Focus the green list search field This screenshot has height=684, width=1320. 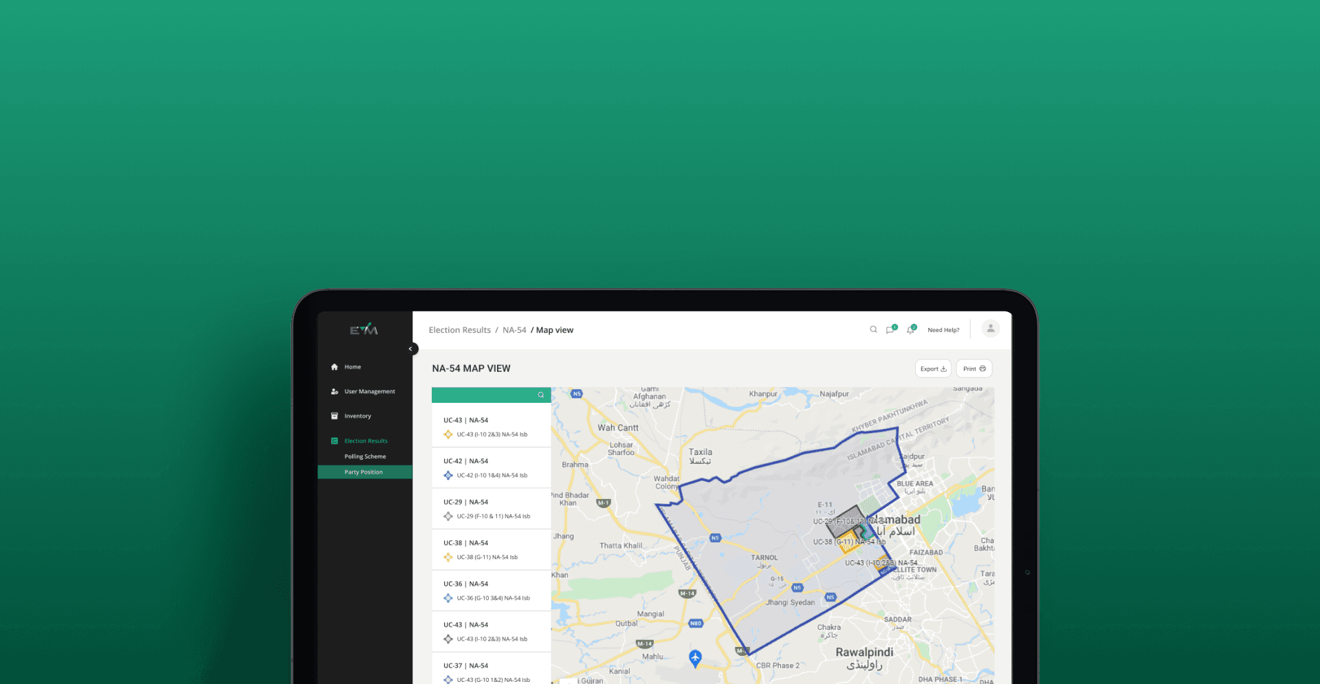(491, 395)
